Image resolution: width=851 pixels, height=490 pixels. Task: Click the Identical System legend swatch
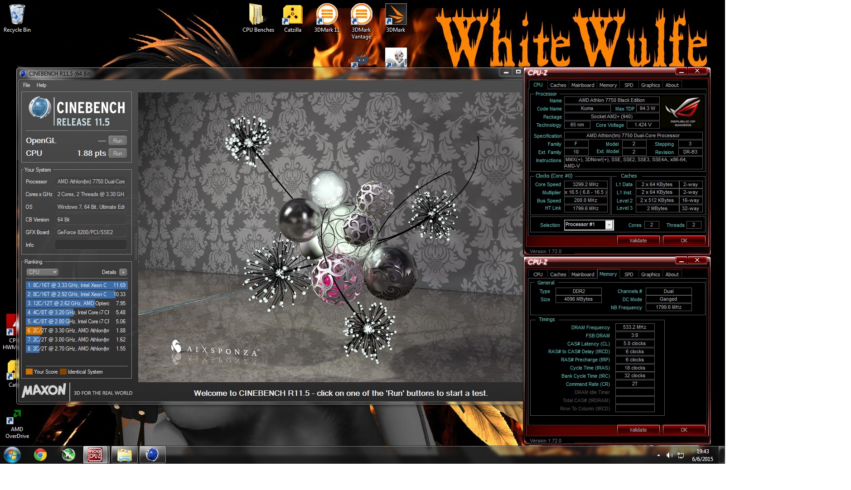pos(63,372)
